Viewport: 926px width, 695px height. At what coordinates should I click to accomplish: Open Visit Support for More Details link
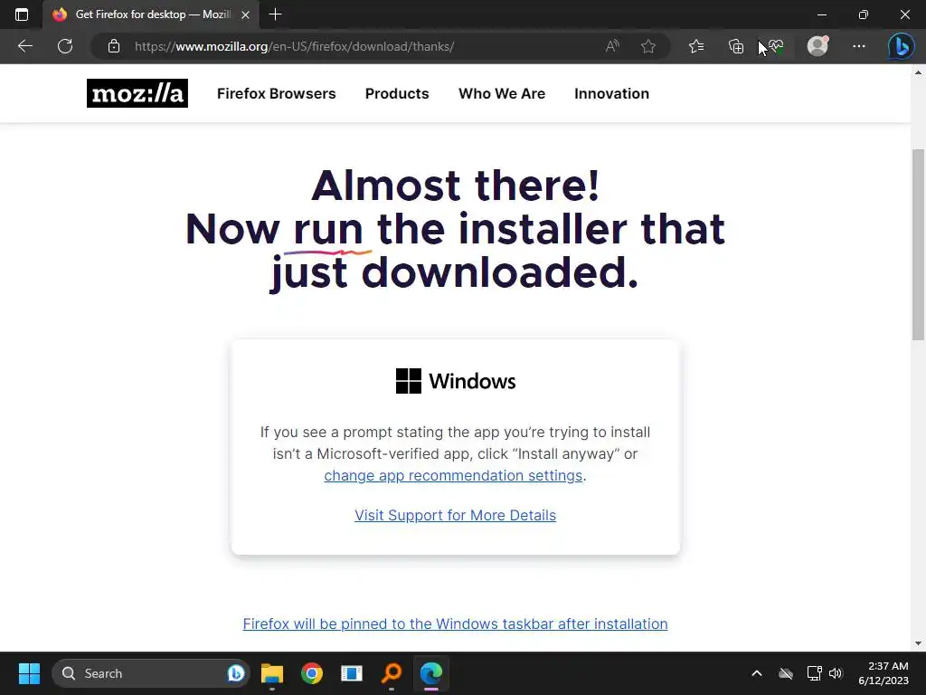tap(456, 515)
